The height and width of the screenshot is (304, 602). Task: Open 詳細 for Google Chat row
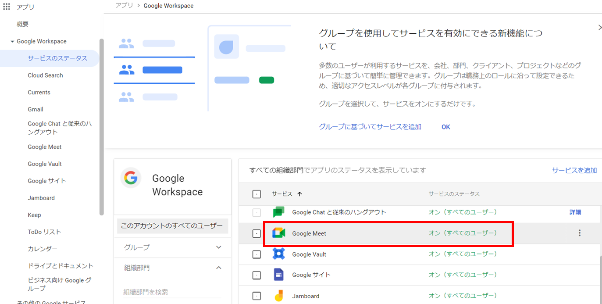coord(575,212)
